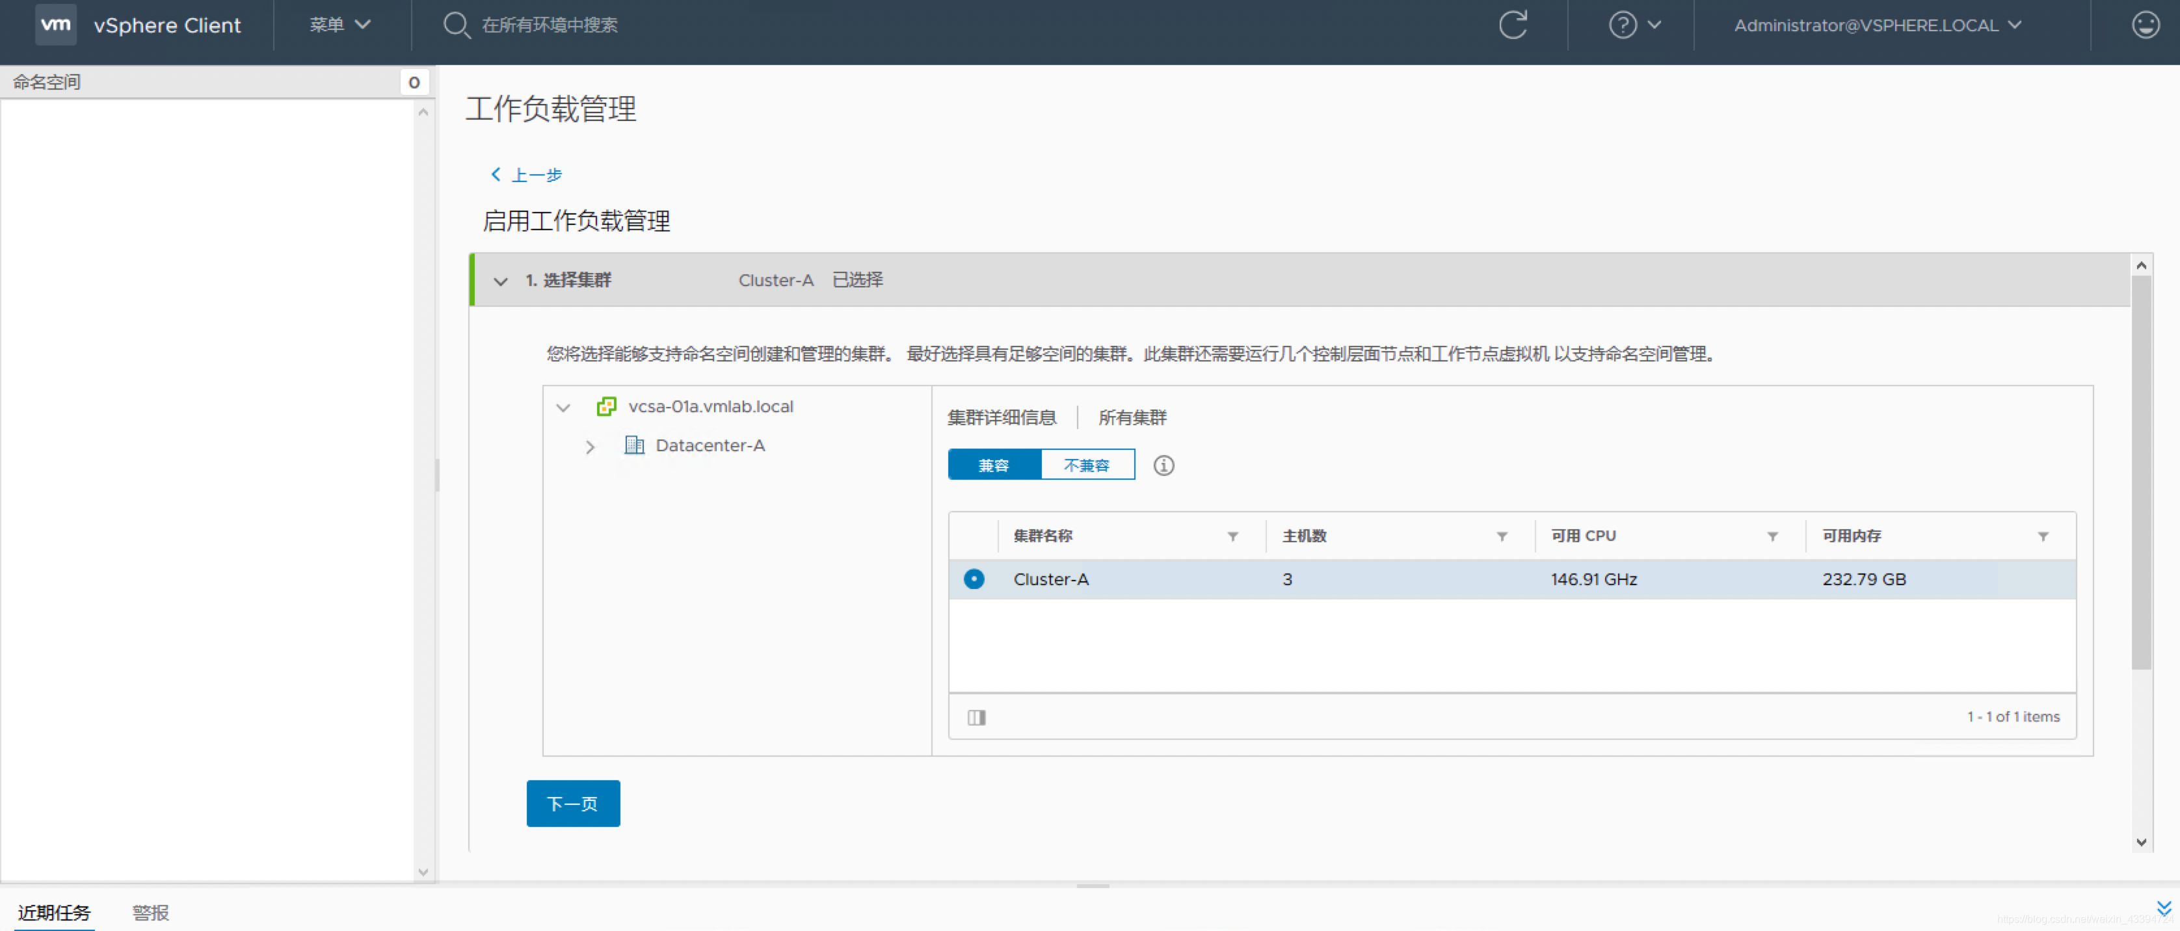Viewport: 2180px width, 931px height.
Task: Click vSphere Client title link
Action: [x=168, y=25]
